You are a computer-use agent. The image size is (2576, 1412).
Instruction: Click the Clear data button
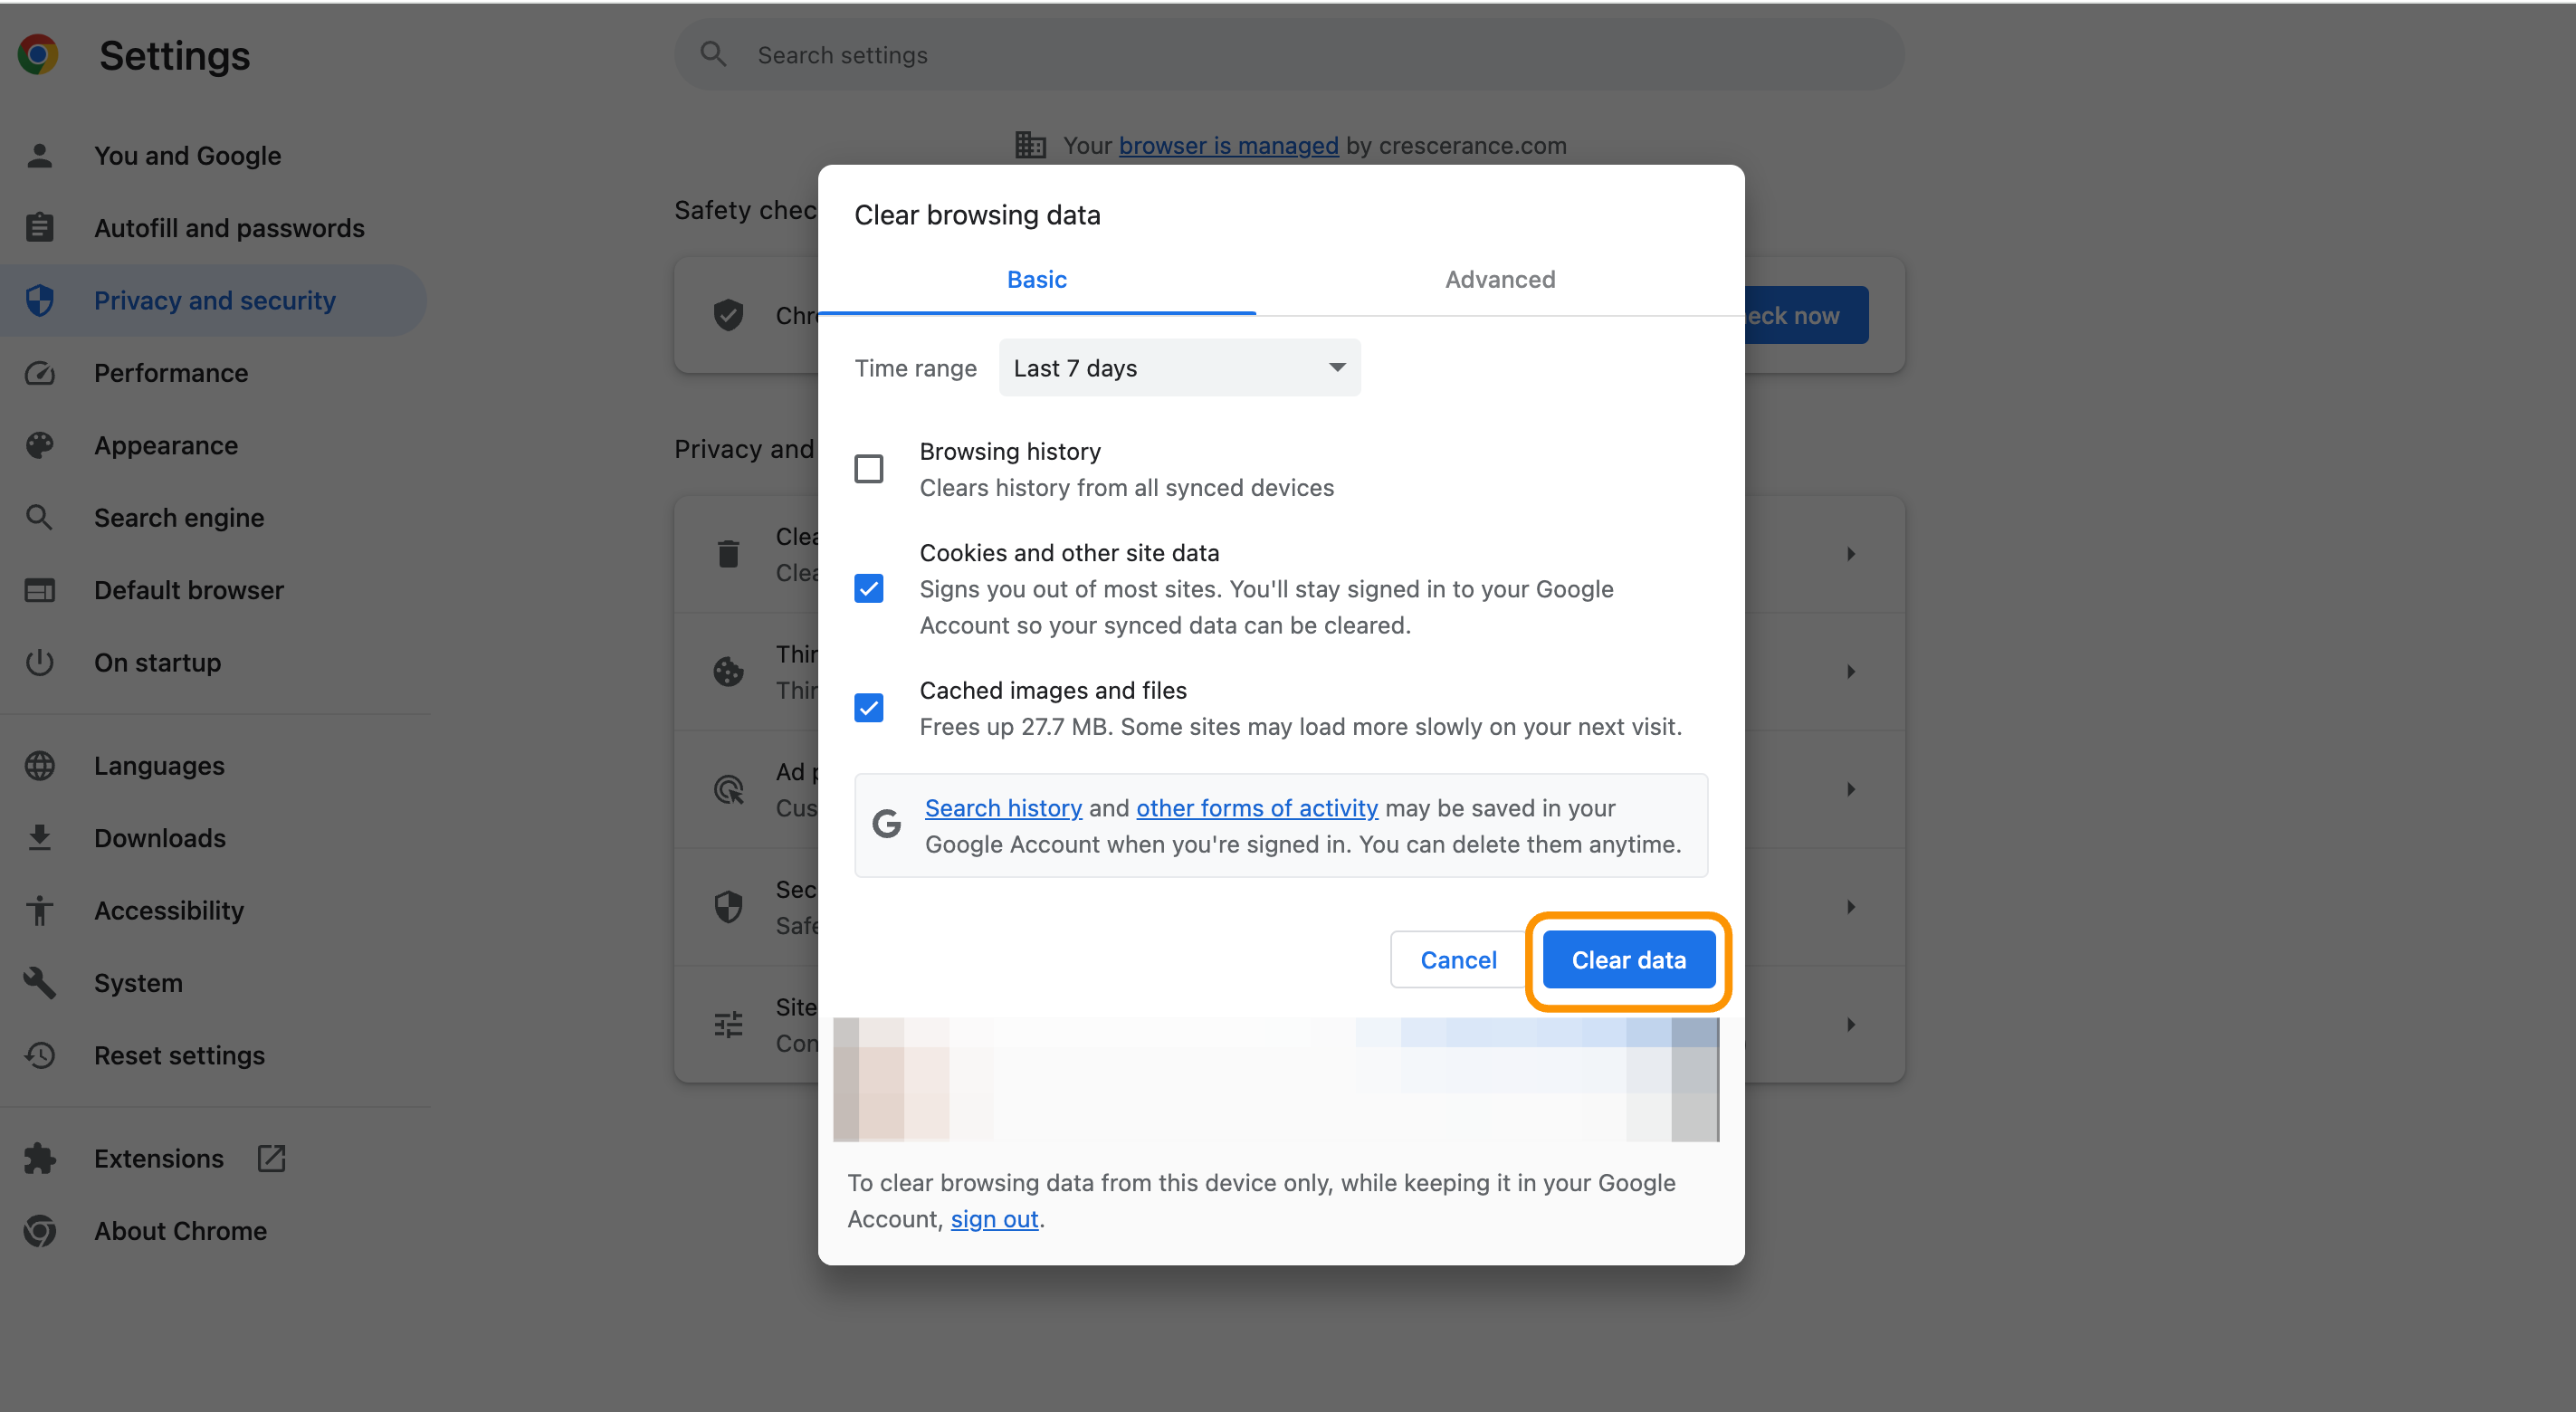1629,960
